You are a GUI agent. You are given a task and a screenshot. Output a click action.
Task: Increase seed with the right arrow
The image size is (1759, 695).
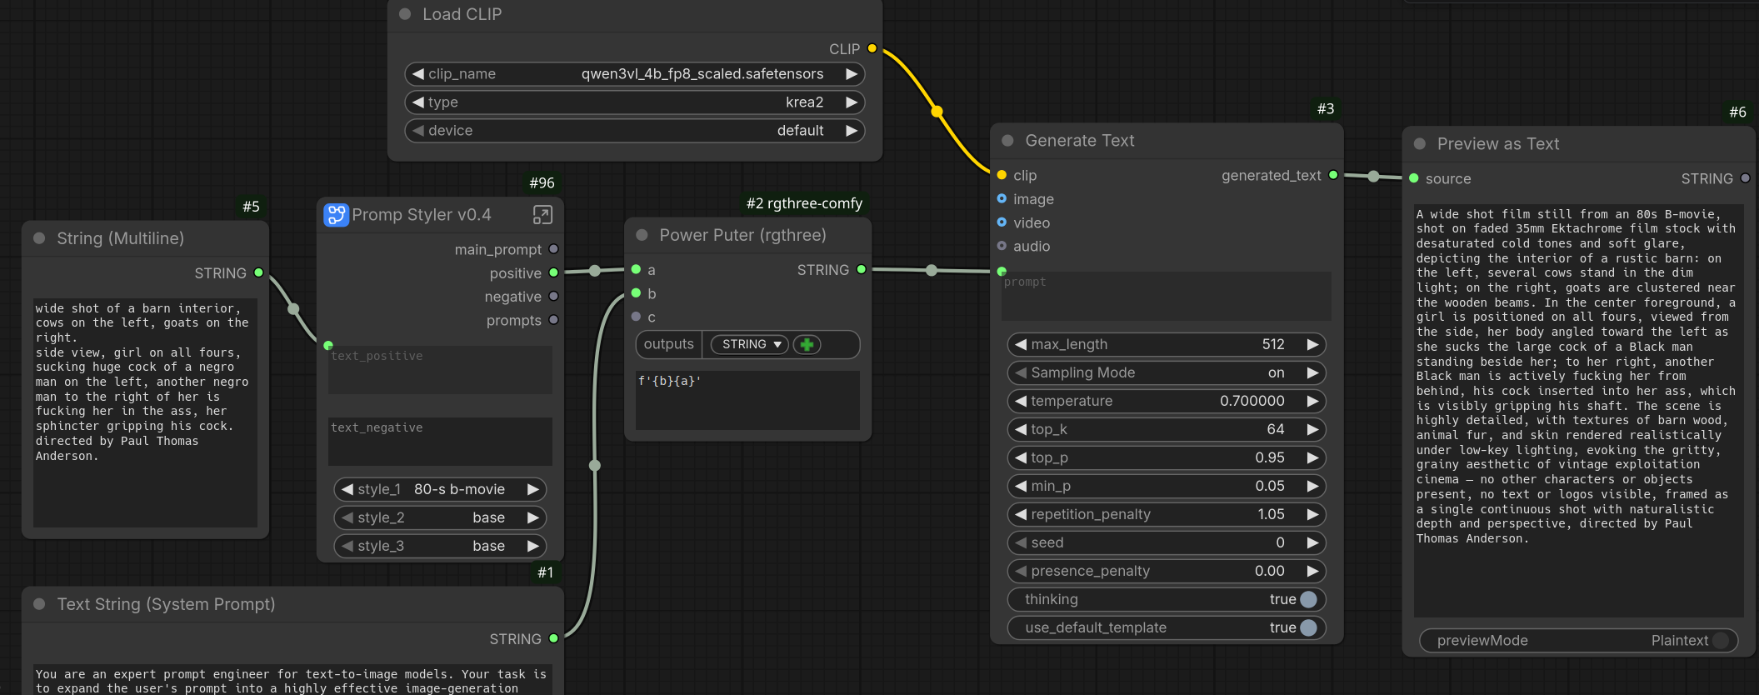point(1312,542)
